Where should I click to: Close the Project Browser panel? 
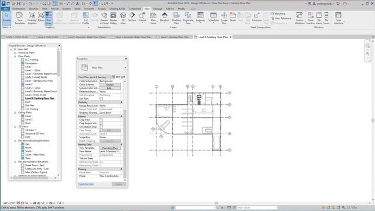coord(59,46)
